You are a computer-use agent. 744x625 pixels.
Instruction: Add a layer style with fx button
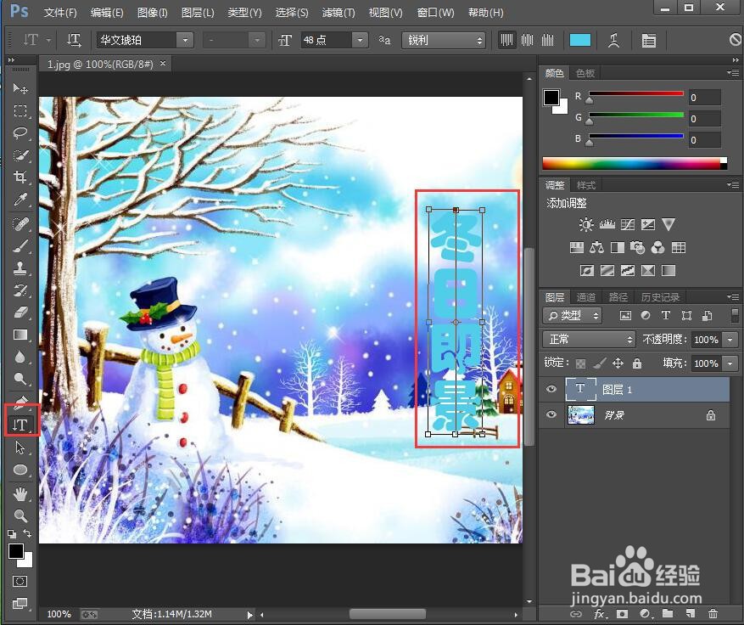coord(599,614)
